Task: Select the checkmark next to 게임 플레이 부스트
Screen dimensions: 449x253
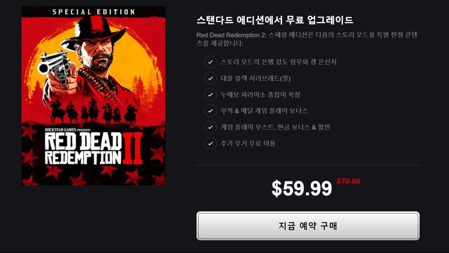Action: click(211, 127)
